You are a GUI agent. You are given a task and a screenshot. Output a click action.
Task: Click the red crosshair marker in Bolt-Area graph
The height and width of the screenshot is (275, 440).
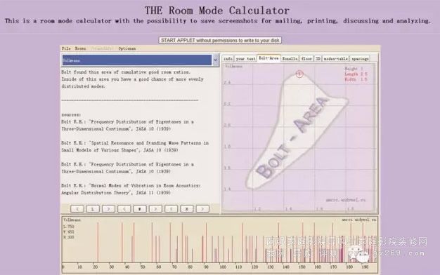click(x=299, y=74)
